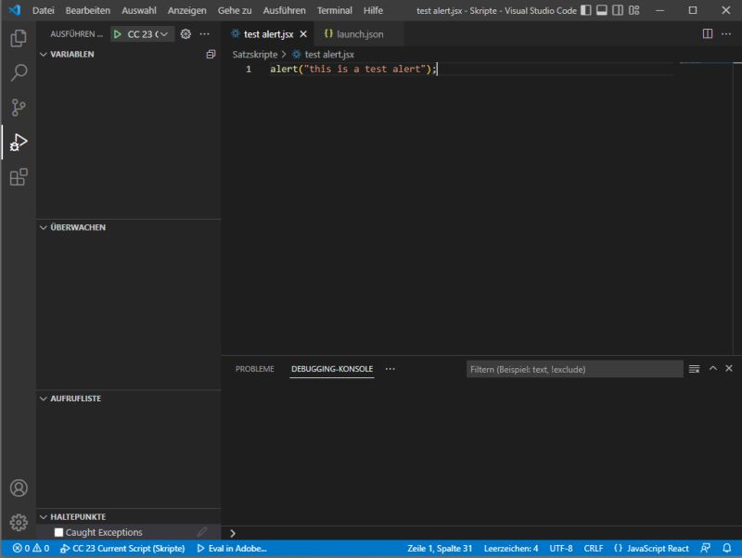The height and width of the screenshot is (558, 742).
Task: Open the Ausführen menu
Action: pos(285,10)
